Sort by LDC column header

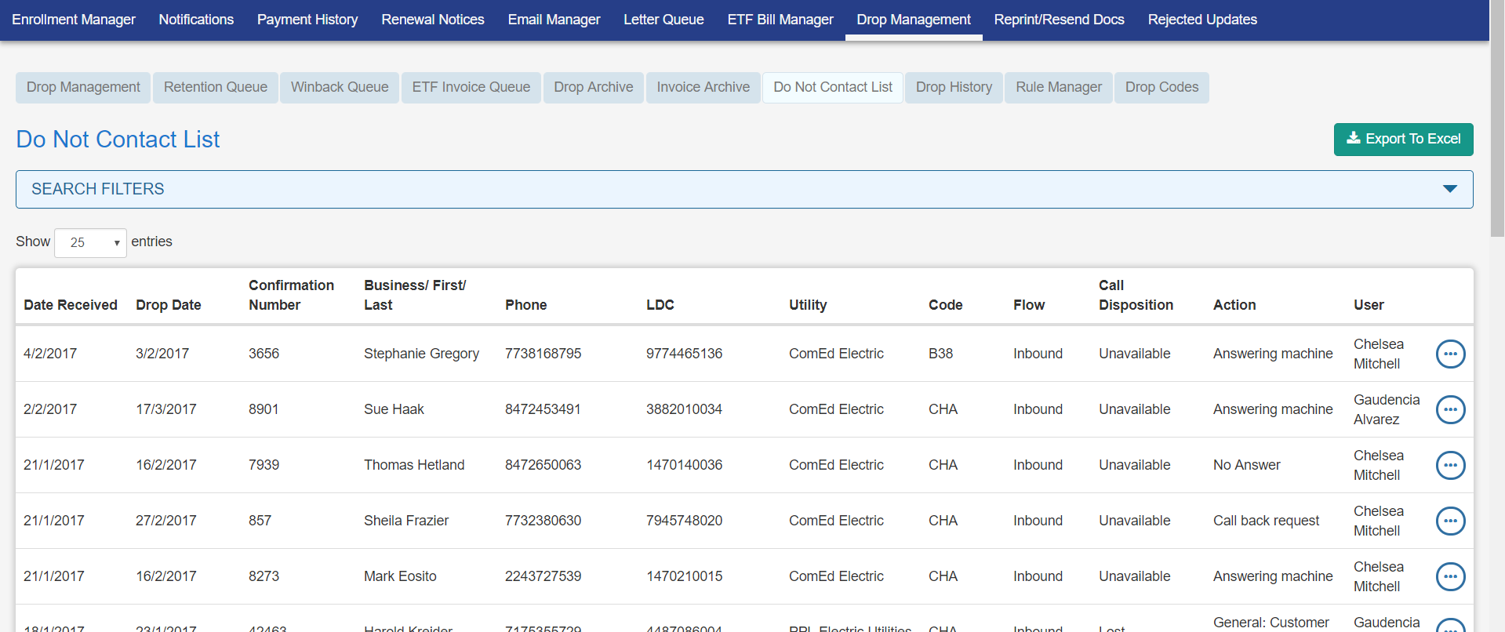pyautogui.click(x=660, y=305)
